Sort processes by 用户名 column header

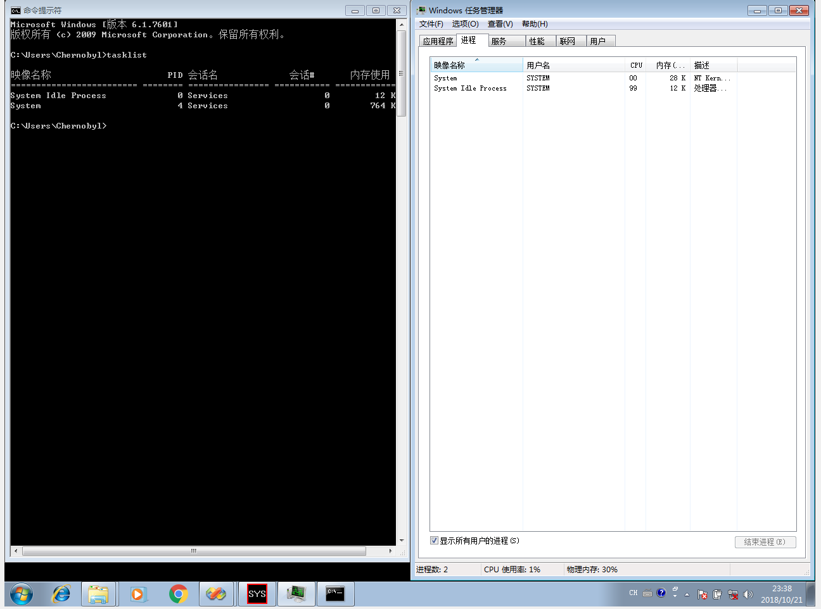click(574, 65)
